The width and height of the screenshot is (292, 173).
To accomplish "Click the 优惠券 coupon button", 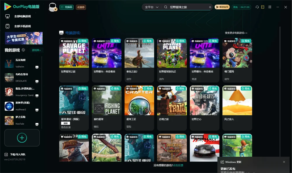I will click(81, 7).
